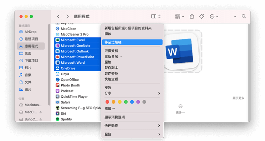Choose 快速查看 from context menu
Screen dimensions: 265x141
pos(132,79)
